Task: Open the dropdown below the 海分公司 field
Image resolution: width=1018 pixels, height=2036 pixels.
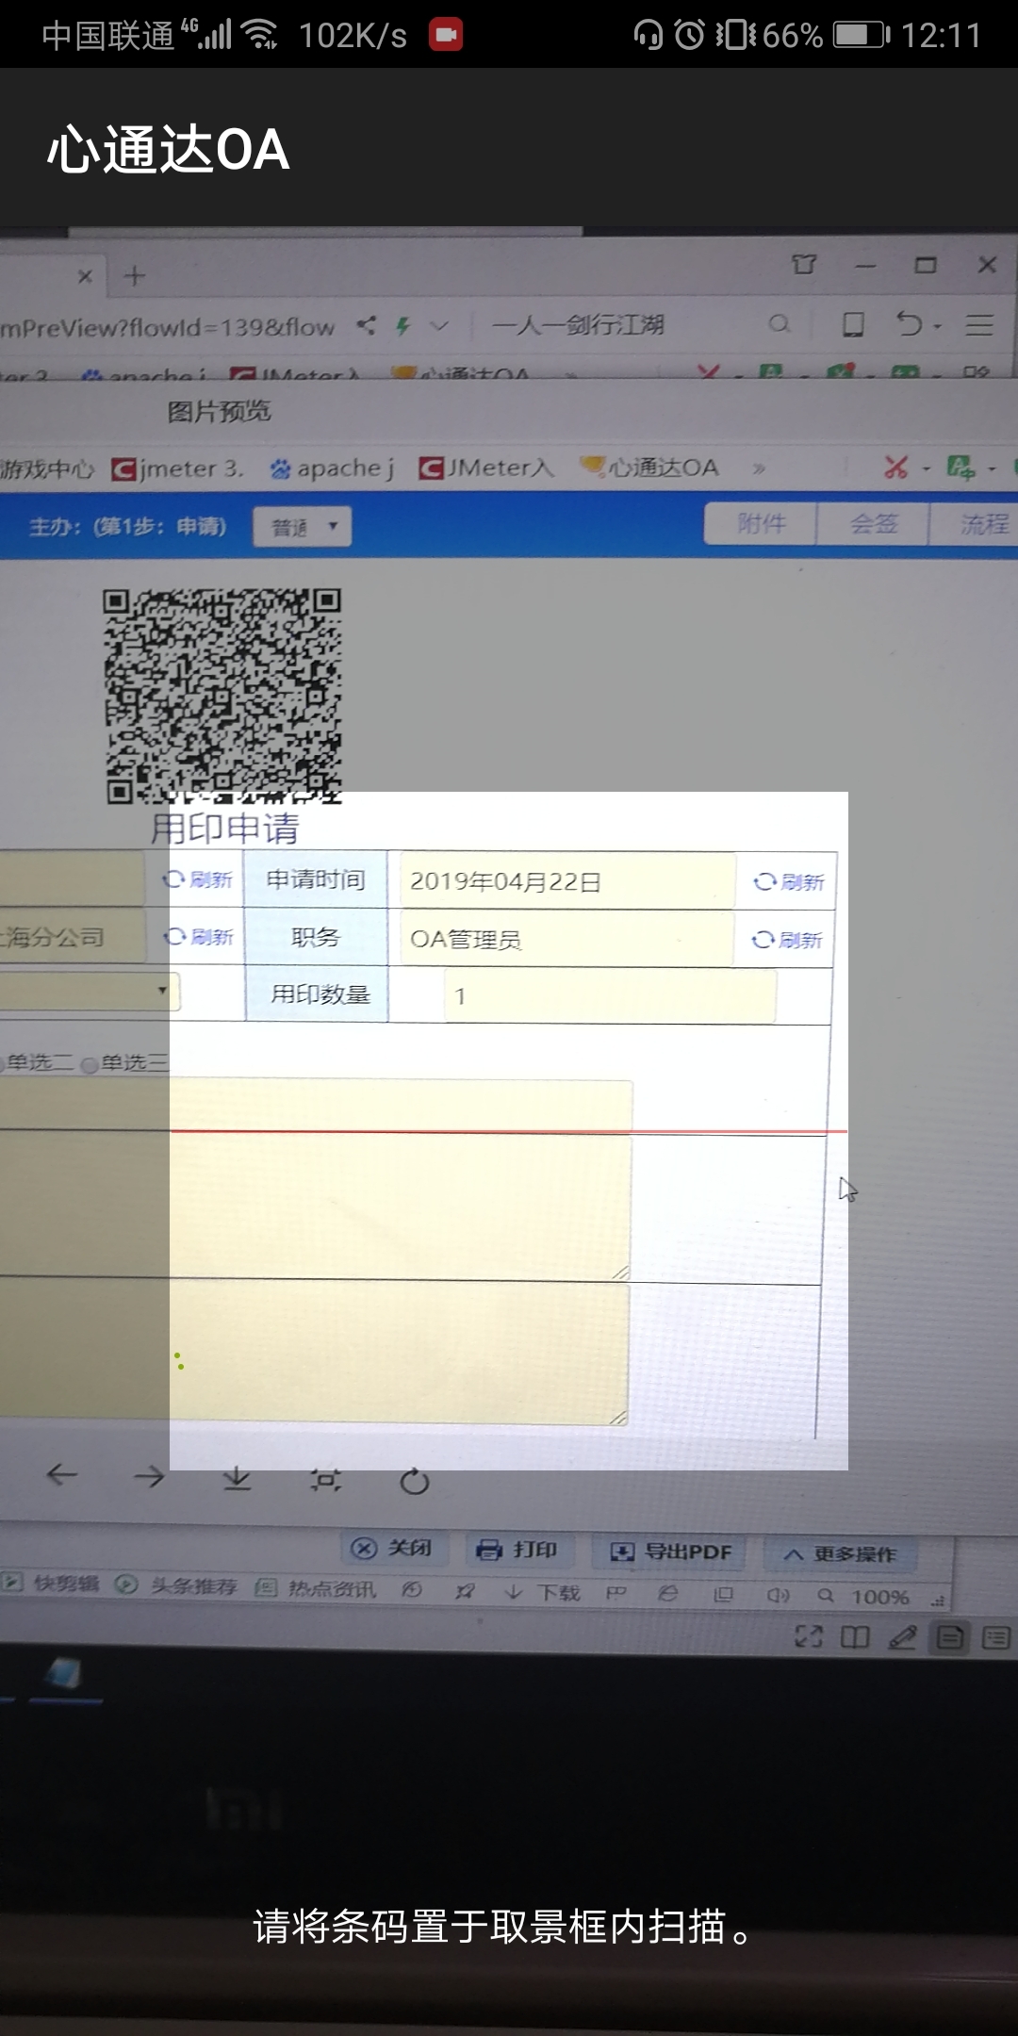Action: 90,992
